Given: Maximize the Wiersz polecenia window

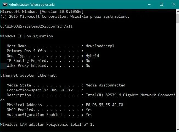Looking at the screenshot, I should click(x=161, y=5).
